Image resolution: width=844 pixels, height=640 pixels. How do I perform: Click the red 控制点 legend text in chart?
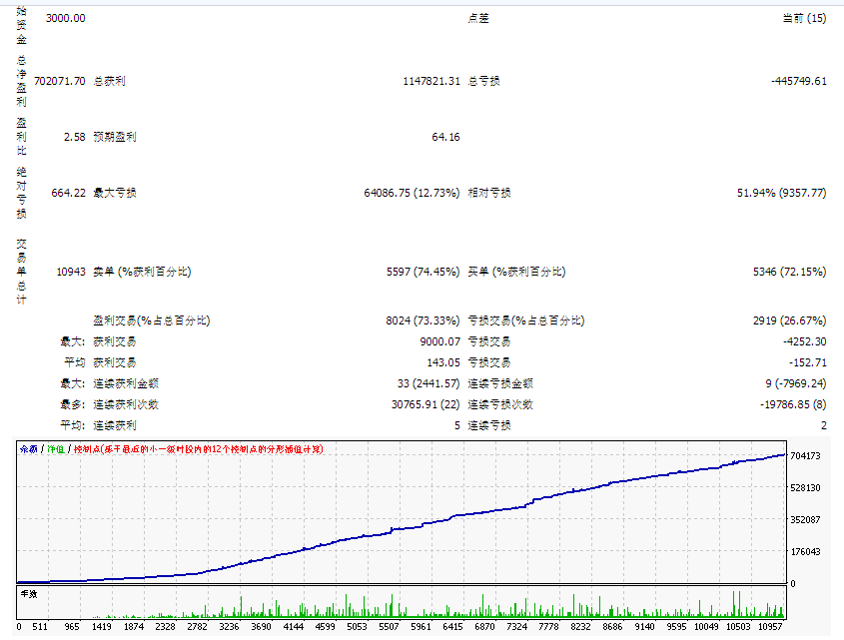coord(198,449)
